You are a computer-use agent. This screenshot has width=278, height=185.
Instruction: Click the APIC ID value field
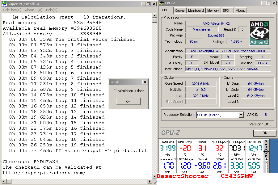click(x=266, y=115)
